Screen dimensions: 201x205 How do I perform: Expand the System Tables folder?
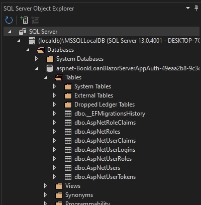pyautogui.click(x=54, y=86)
